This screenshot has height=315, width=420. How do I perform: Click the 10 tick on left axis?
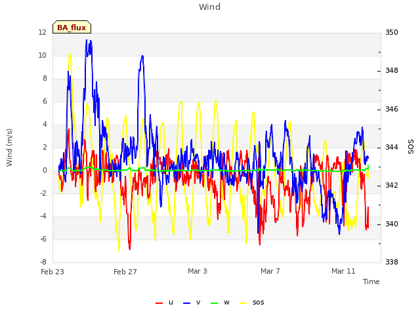(42, 55)
